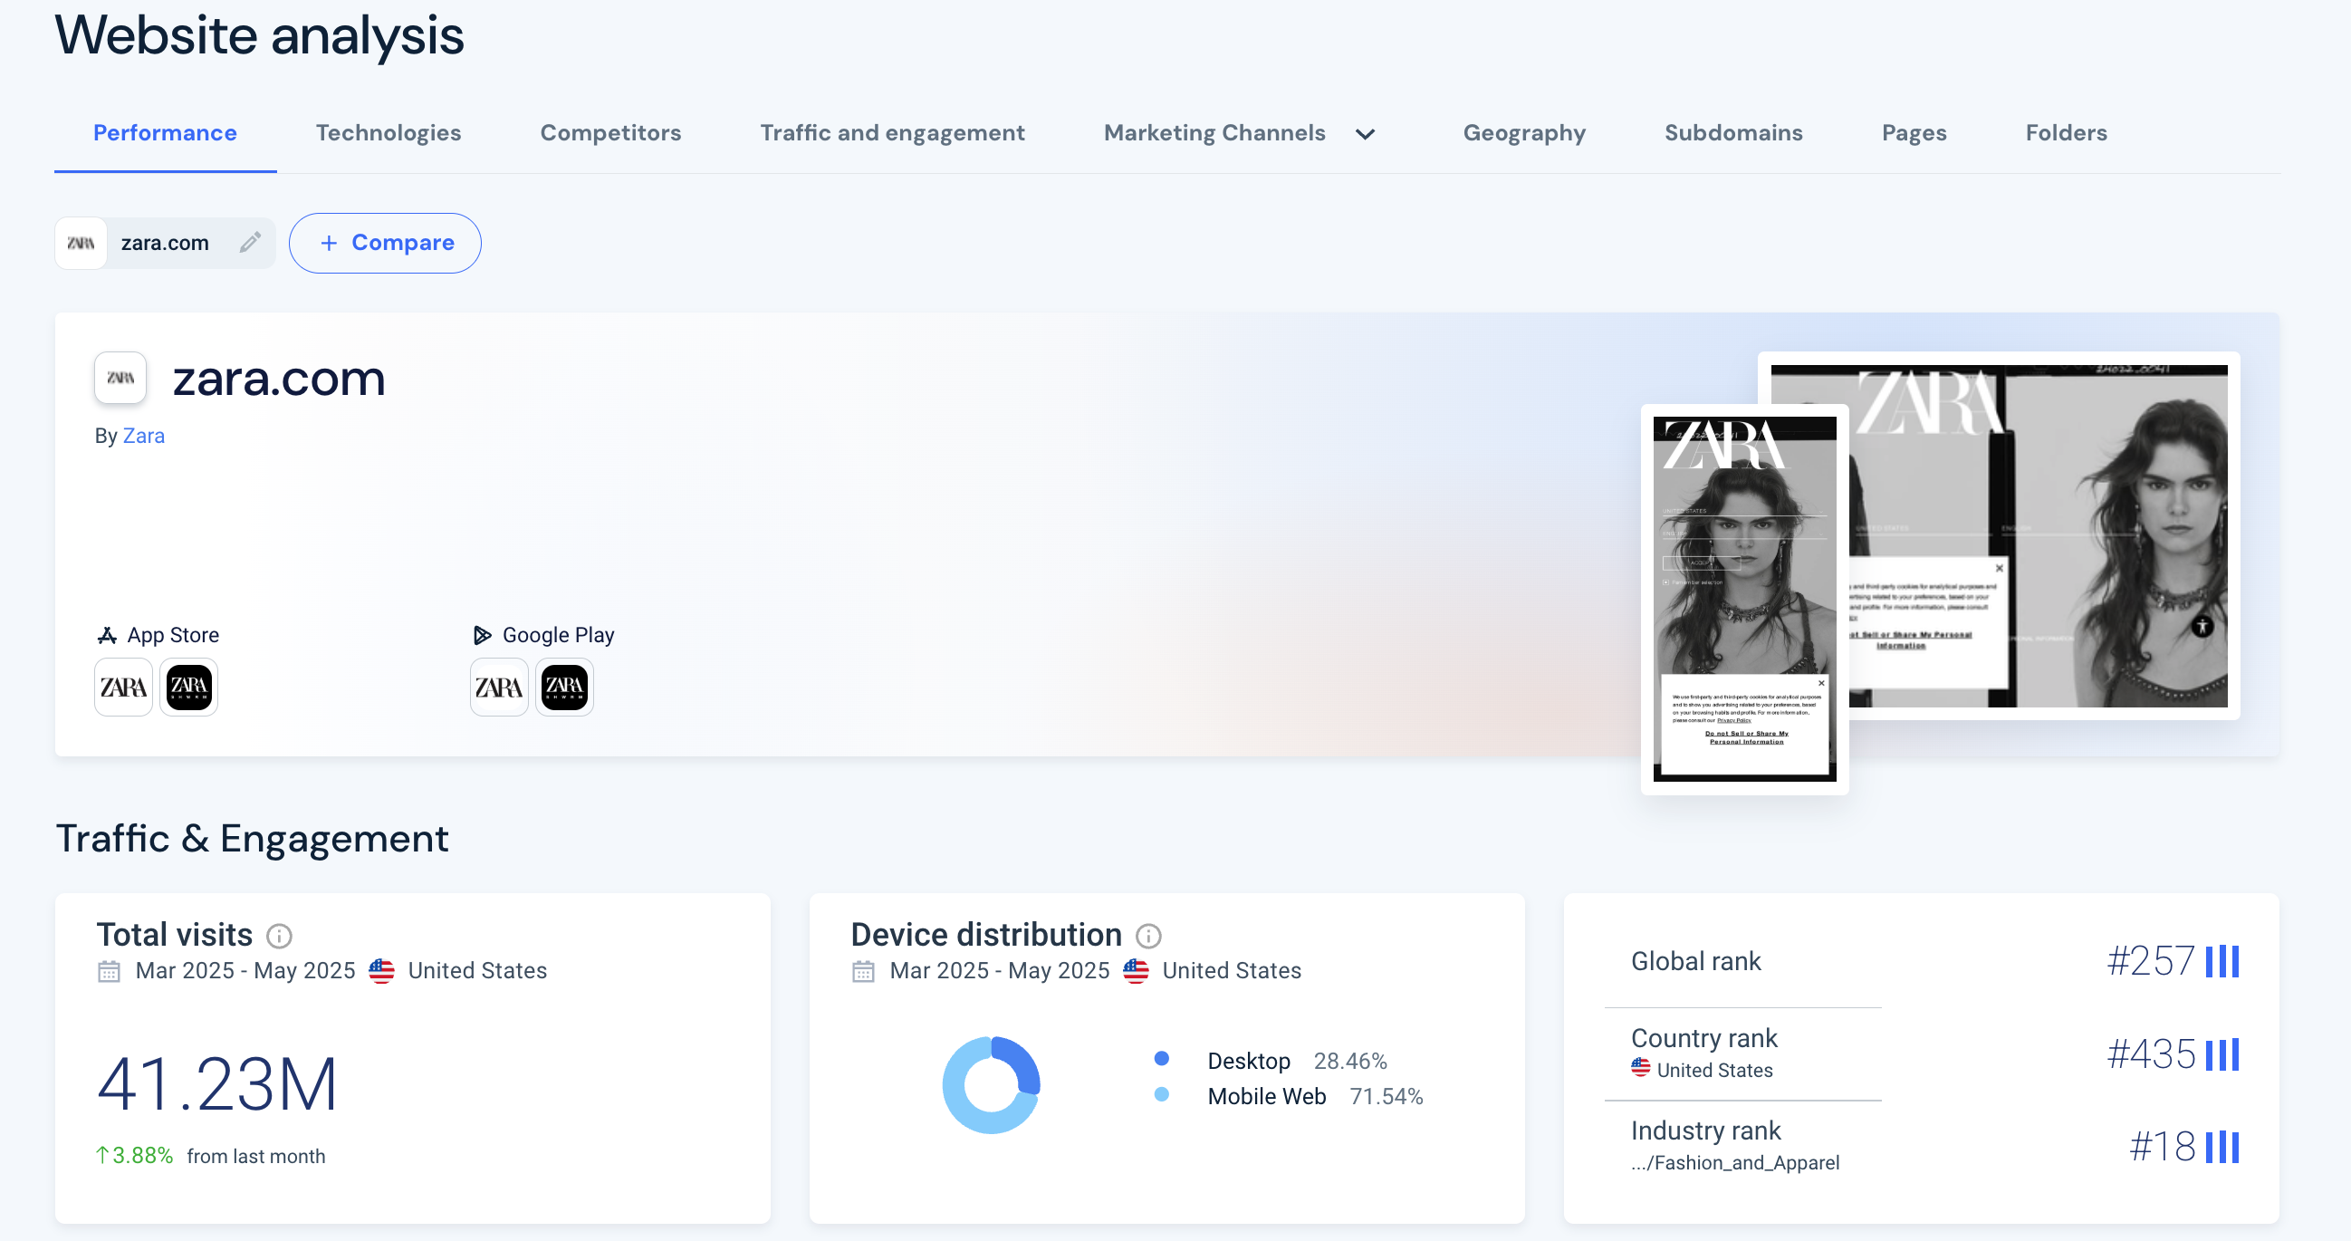Open the black Zara App Store app
The height and width of the screenshot is (1241, 2351).
click(x=189, y=687)
